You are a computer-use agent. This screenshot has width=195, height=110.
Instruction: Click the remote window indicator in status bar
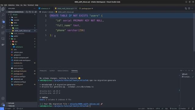pyautogui.click(x=2, y=109)
